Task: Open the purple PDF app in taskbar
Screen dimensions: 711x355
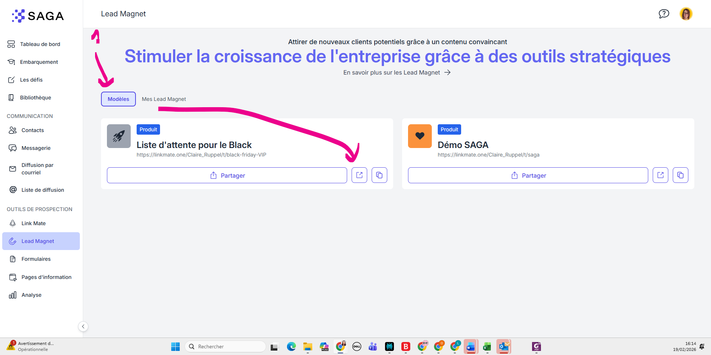Action: [536, 346]
